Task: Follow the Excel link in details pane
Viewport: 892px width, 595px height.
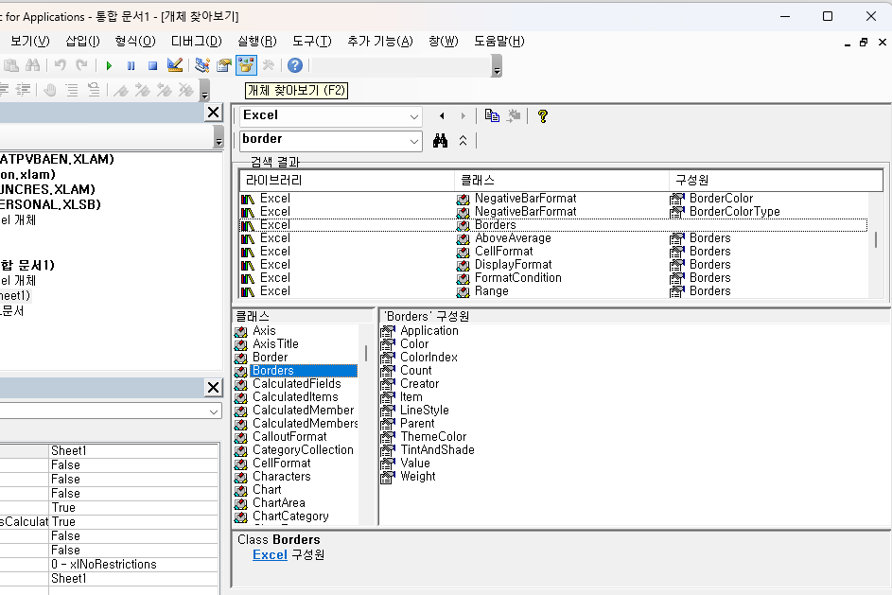Action: click(270, 554)
